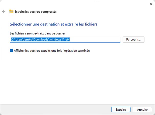
Task: Click the 'Extraire les dossiers compressés' window title
Action: 35,12
